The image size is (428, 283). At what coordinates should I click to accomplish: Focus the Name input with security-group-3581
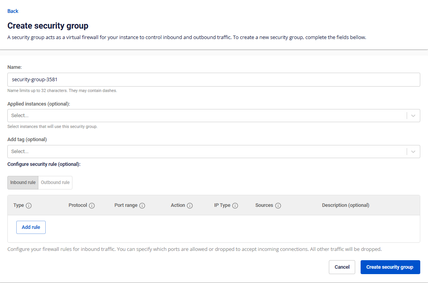pos(213,80)
